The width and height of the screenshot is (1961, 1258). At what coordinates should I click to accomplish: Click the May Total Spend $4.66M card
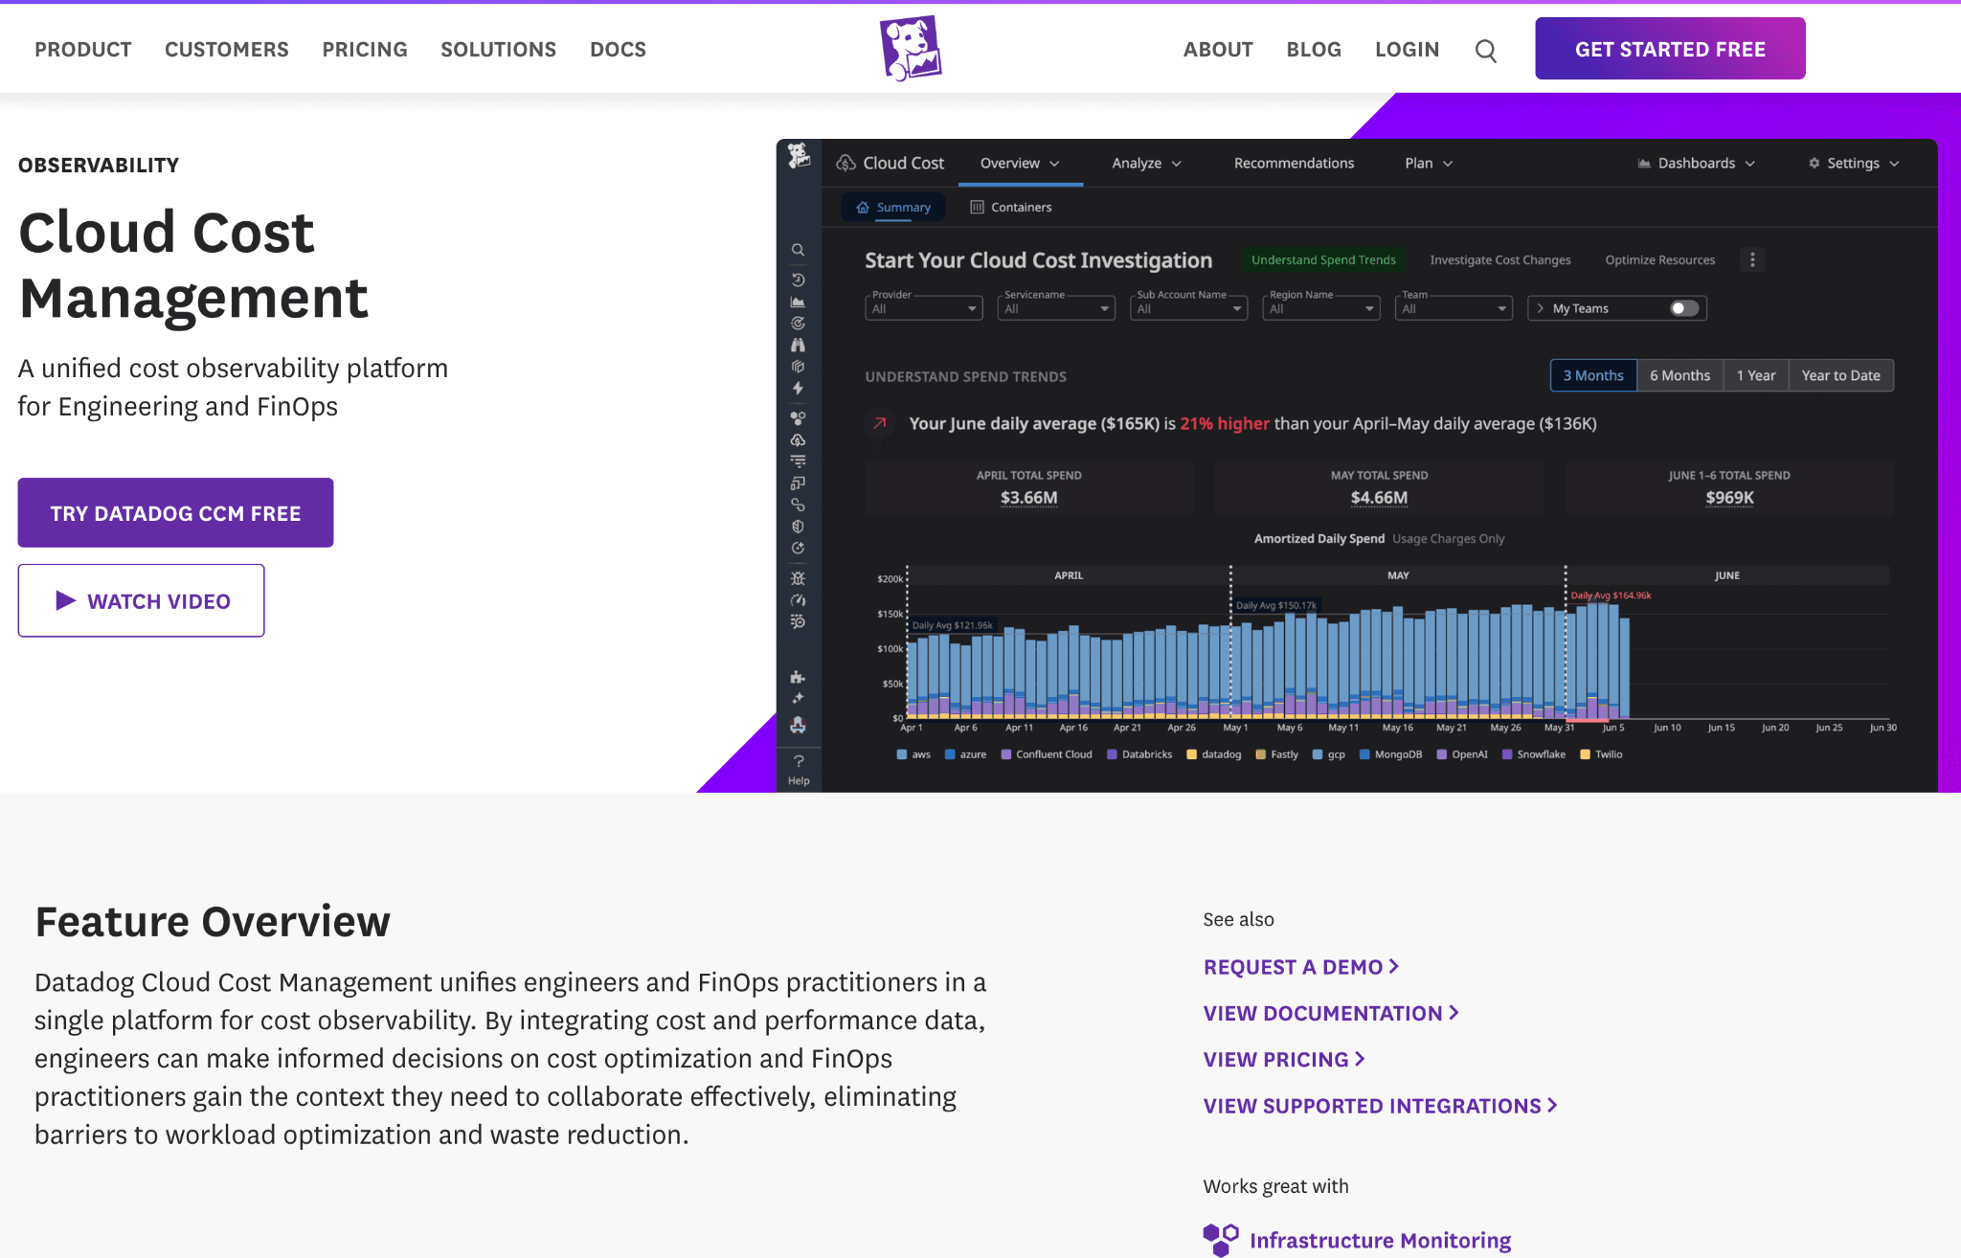(x=1379, y=488)
